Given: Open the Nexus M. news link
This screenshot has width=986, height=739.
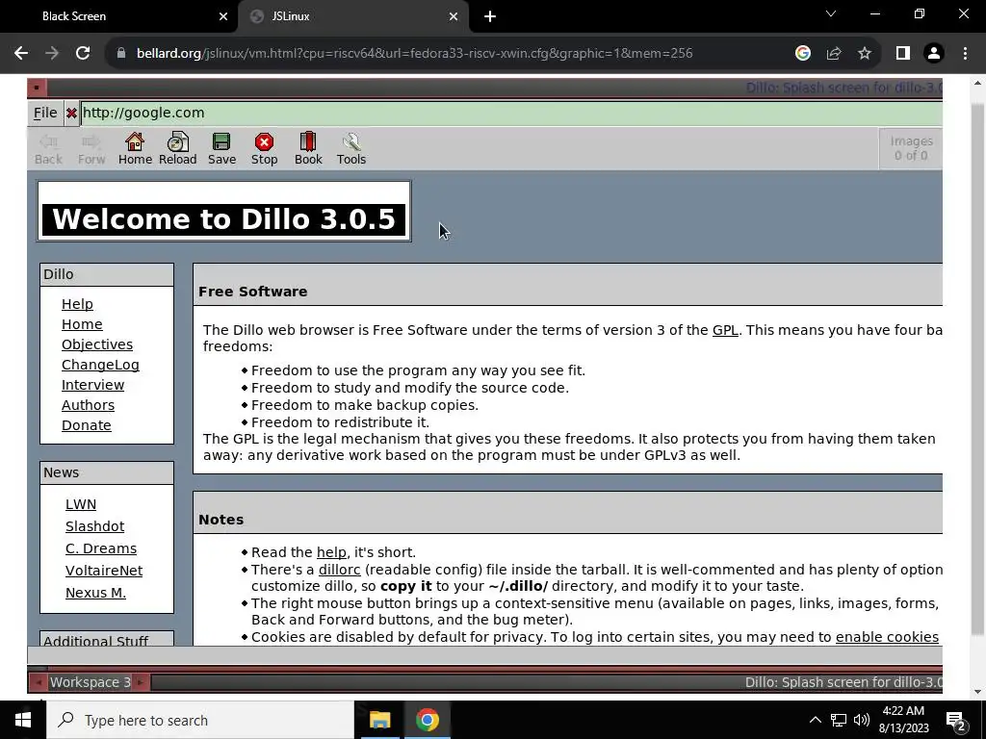Looking at the screenshot, I should point(95,593).
